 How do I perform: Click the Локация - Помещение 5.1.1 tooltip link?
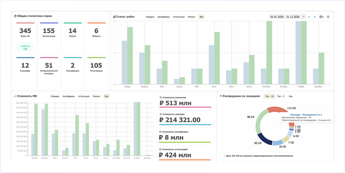[x=306, y=115]
